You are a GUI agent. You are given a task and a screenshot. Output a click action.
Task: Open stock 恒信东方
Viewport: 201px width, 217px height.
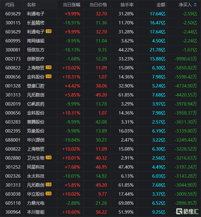click(36, 50)
